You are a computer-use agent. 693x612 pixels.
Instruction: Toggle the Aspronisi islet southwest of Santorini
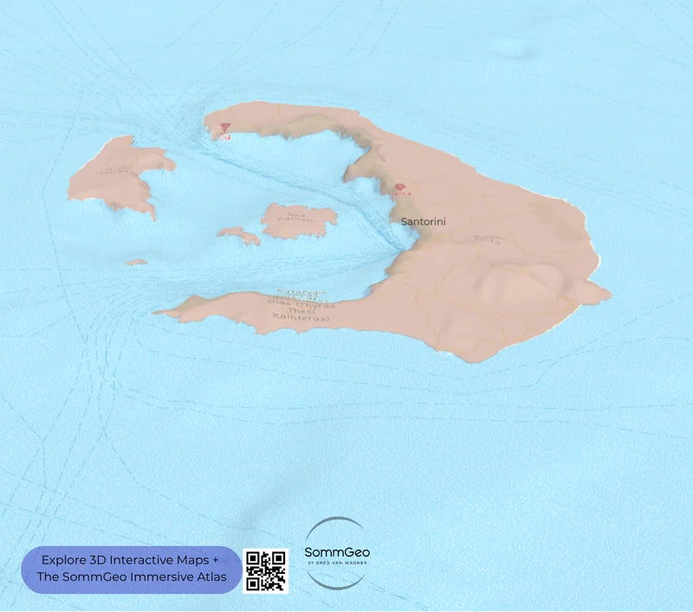pos(137,261)
